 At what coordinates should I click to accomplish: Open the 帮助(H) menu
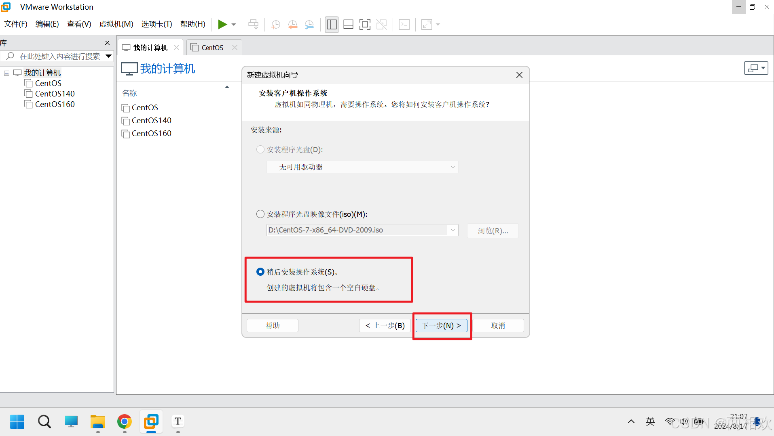coord(193,24)
